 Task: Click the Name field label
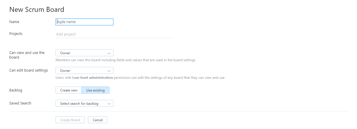pos(14,22)
